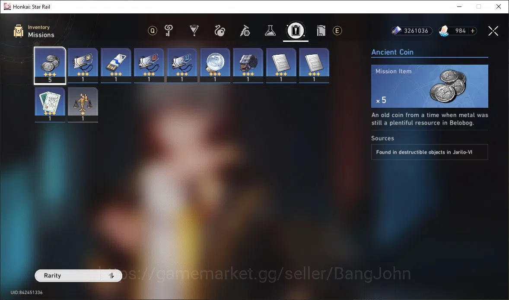Select the access card with blue chip
This screenshot has width=509, height=300.
[182, 66]
